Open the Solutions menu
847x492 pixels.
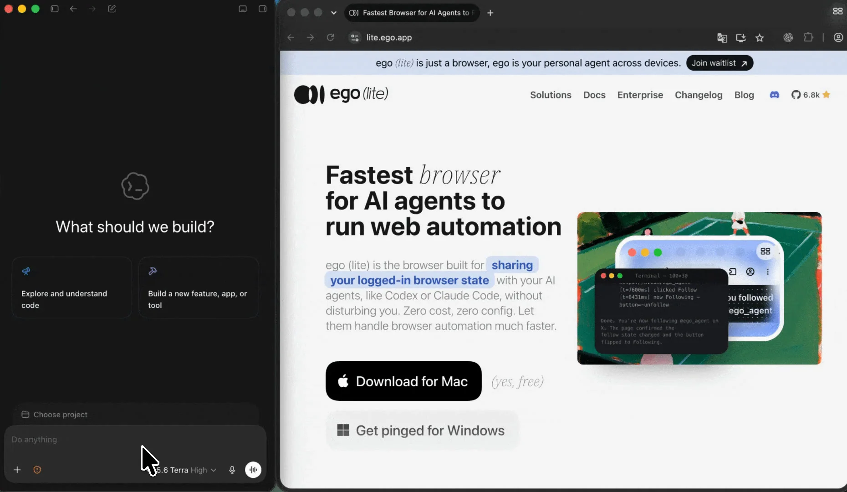pyautogui.click(x=551, y=95)
